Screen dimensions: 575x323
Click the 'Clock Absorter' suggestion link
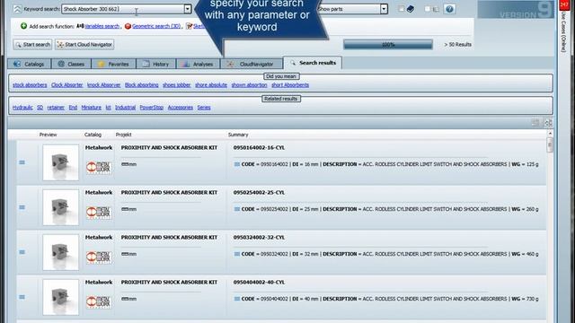67,85
